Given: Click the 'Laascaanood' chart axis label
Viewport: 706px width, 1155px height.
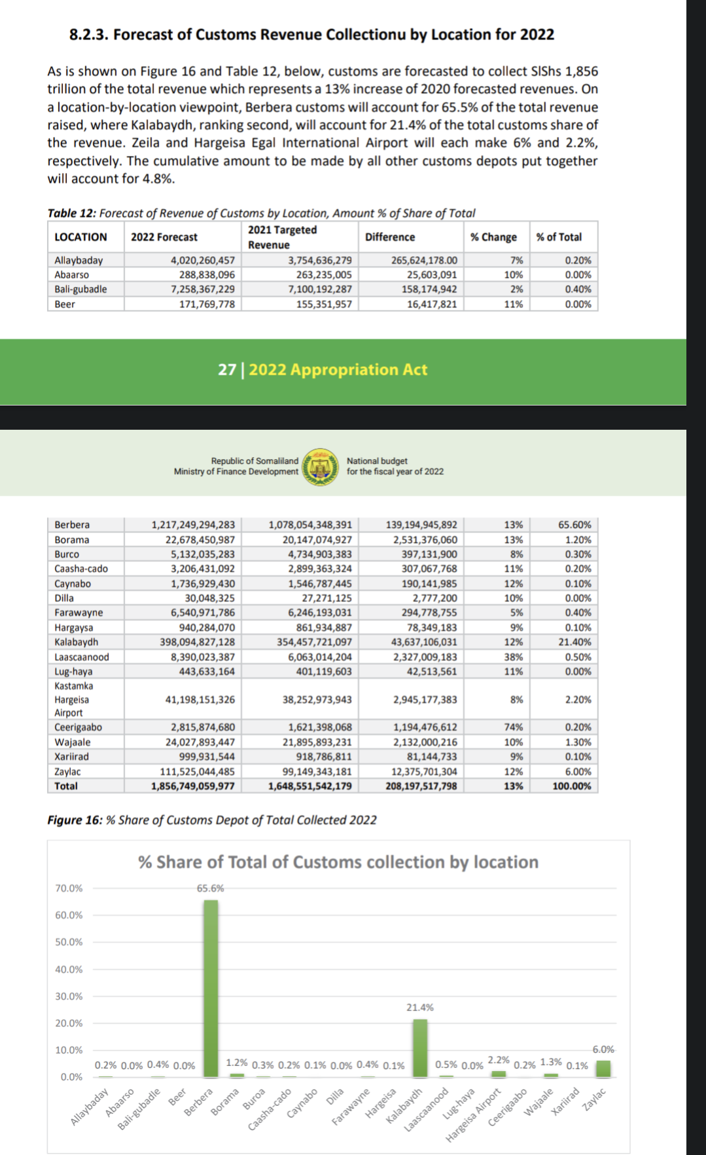Looking at the screenshot, I should 427,1109.
